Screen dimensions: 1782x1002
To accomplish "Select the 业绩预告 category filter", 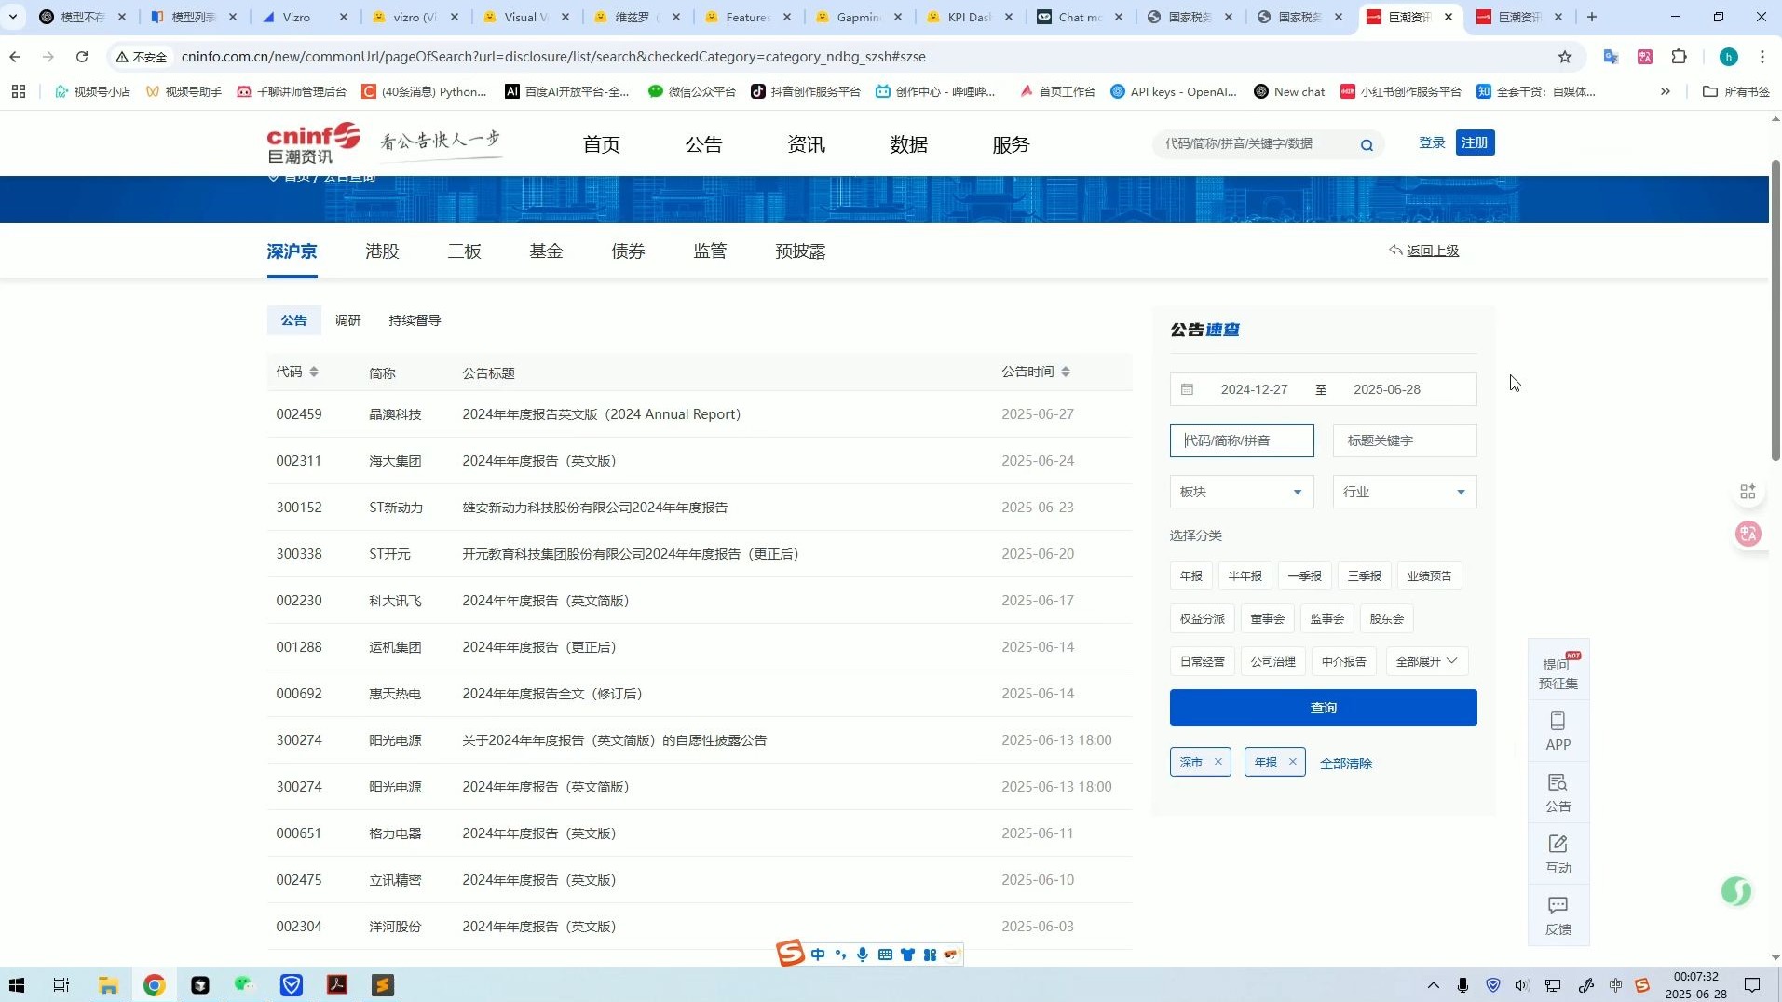I will click(x=1429, y=575).
